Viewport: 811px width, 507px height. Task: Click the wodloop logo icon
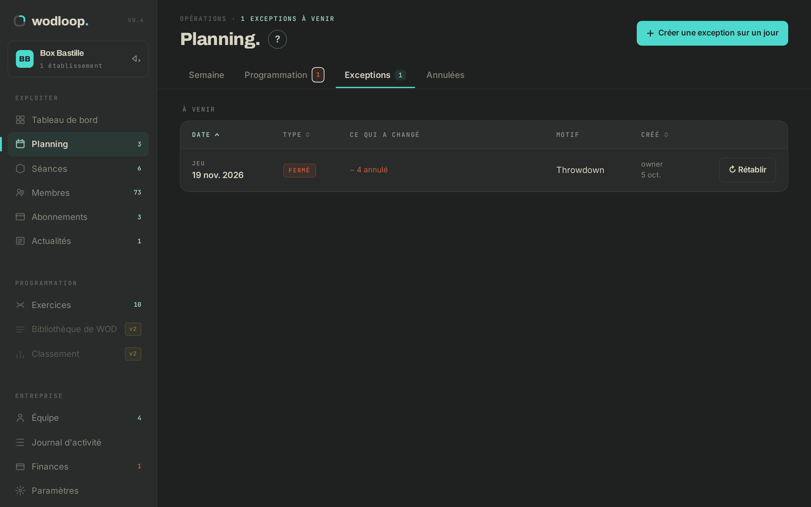(x=20, y=21)
